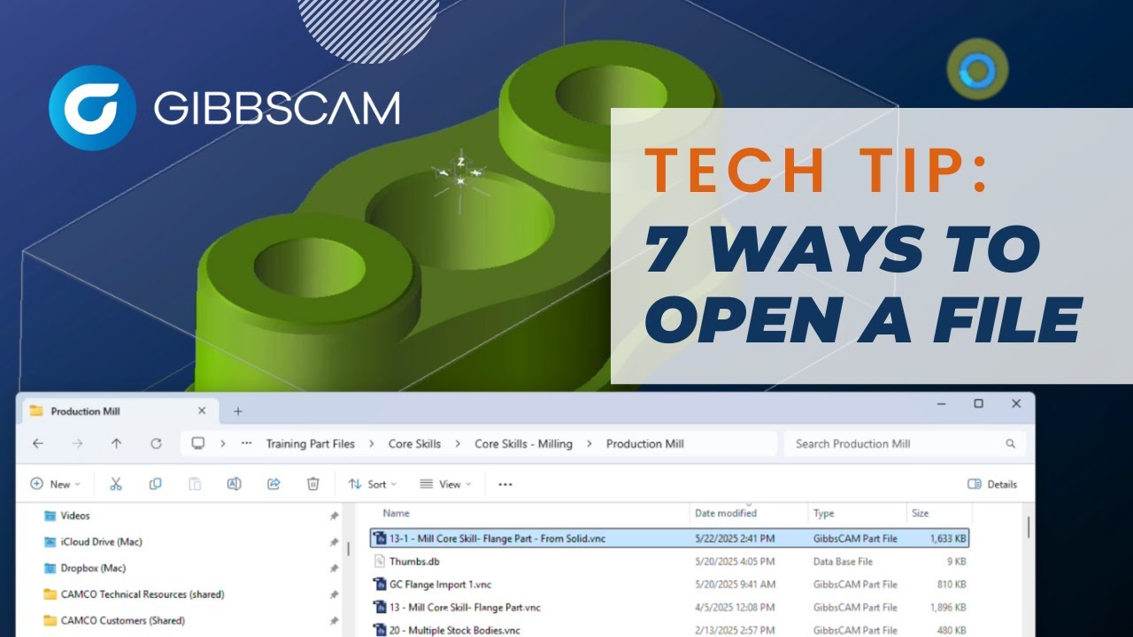Unpin CAMCO Technical Resources via pin icon
1133x637 pixels.
coord(334,595)
